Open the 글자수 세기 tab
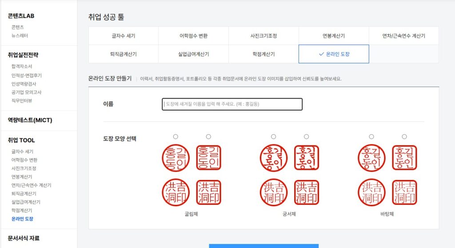The height and width of the screenshot is (248, 455). 124,36
